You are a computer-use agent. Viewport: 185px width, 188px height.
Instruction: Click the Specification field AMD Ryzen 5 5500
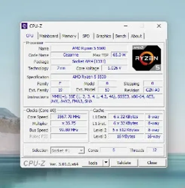pyautogui.click(x=107, y=77)
